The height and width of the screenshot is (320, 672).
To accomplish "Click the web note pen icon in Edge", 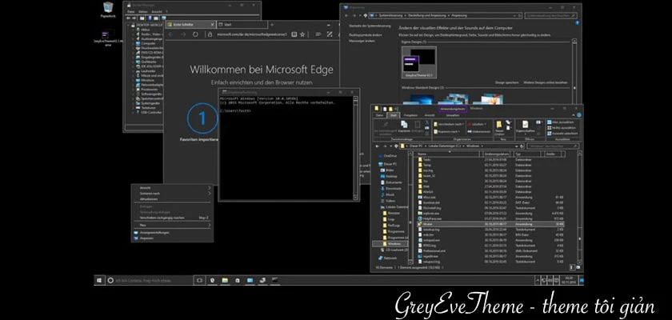I will pyautogui.click(x=330, y=34).
